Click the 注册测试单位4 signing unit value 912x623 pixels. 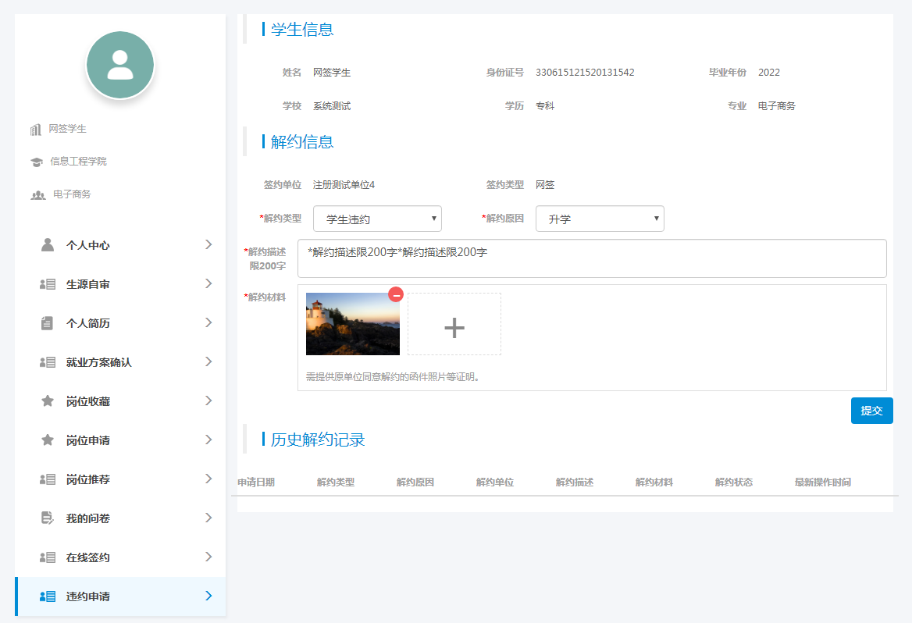[344, 185]
